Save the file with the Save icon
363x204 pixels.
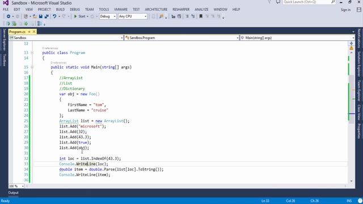point(41,16)
